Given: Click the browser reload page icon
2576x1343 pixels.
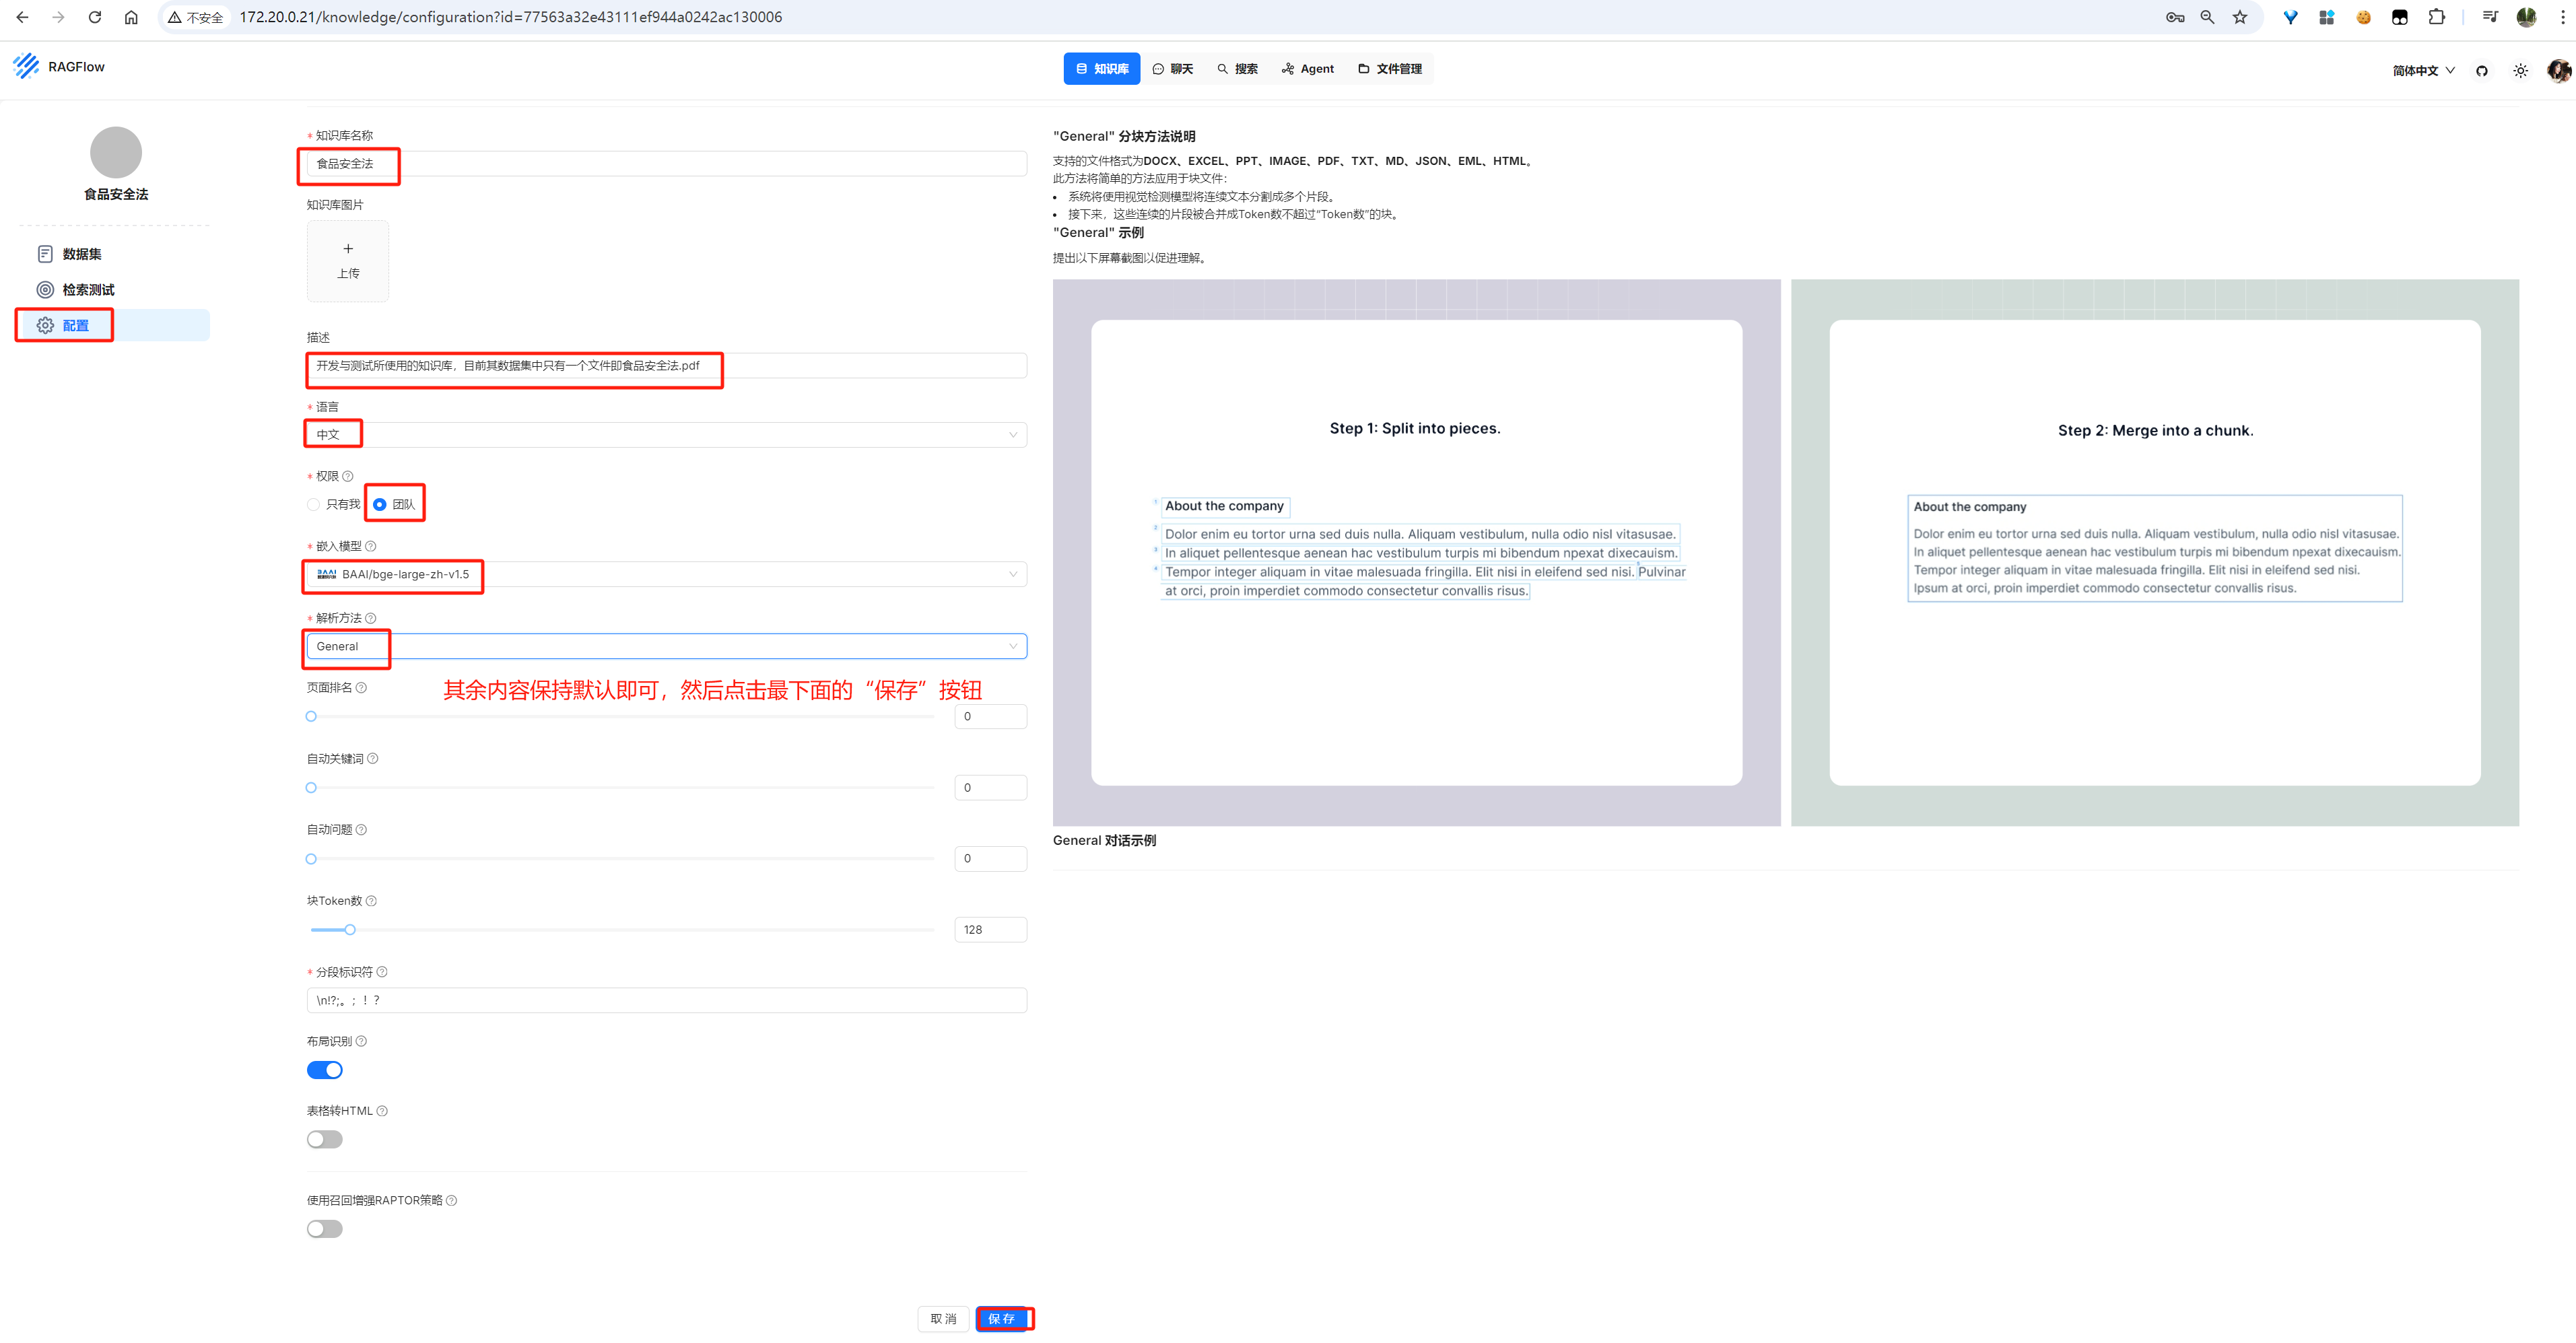Looking at the screenshot, I should 95,17.
